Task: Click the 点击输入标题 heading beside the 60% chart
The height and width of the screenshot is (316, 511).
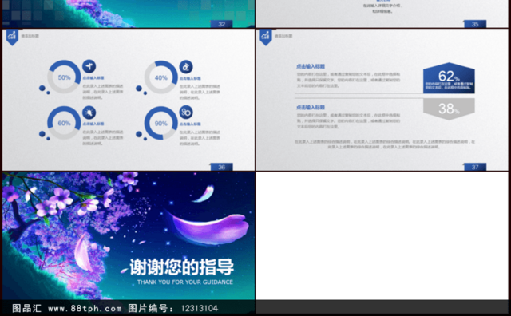Action: (x=93, y=124)
